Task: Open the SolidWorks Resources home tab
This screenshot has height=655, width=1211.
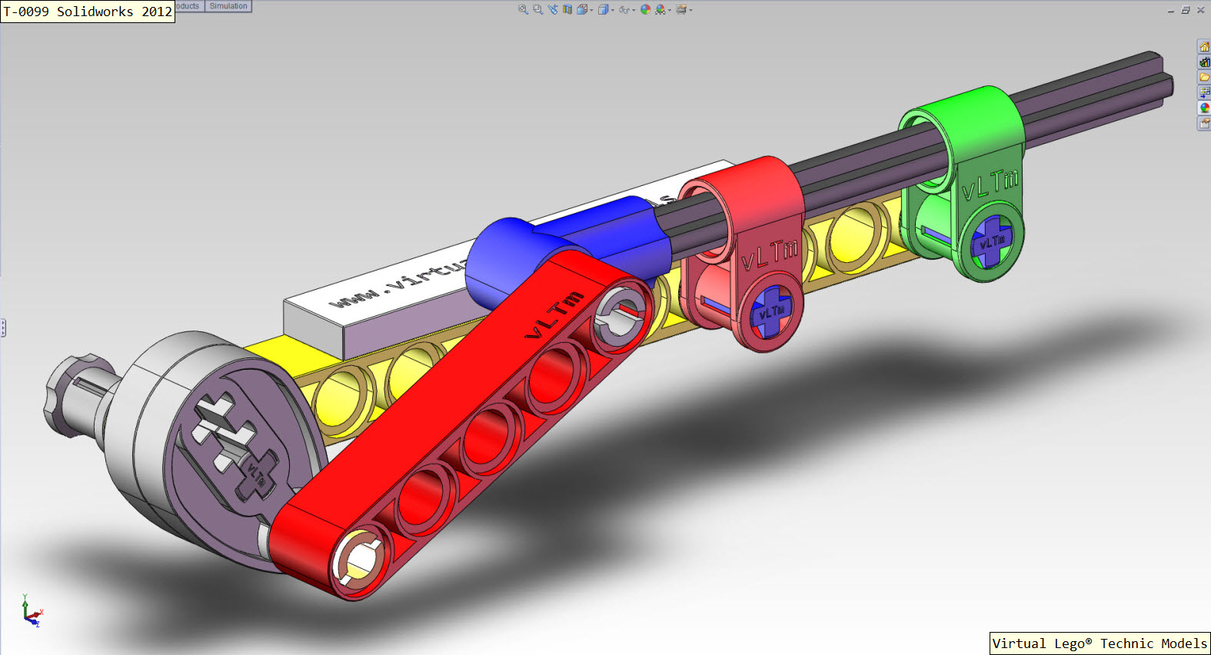Action: [x=1204, y=47]
